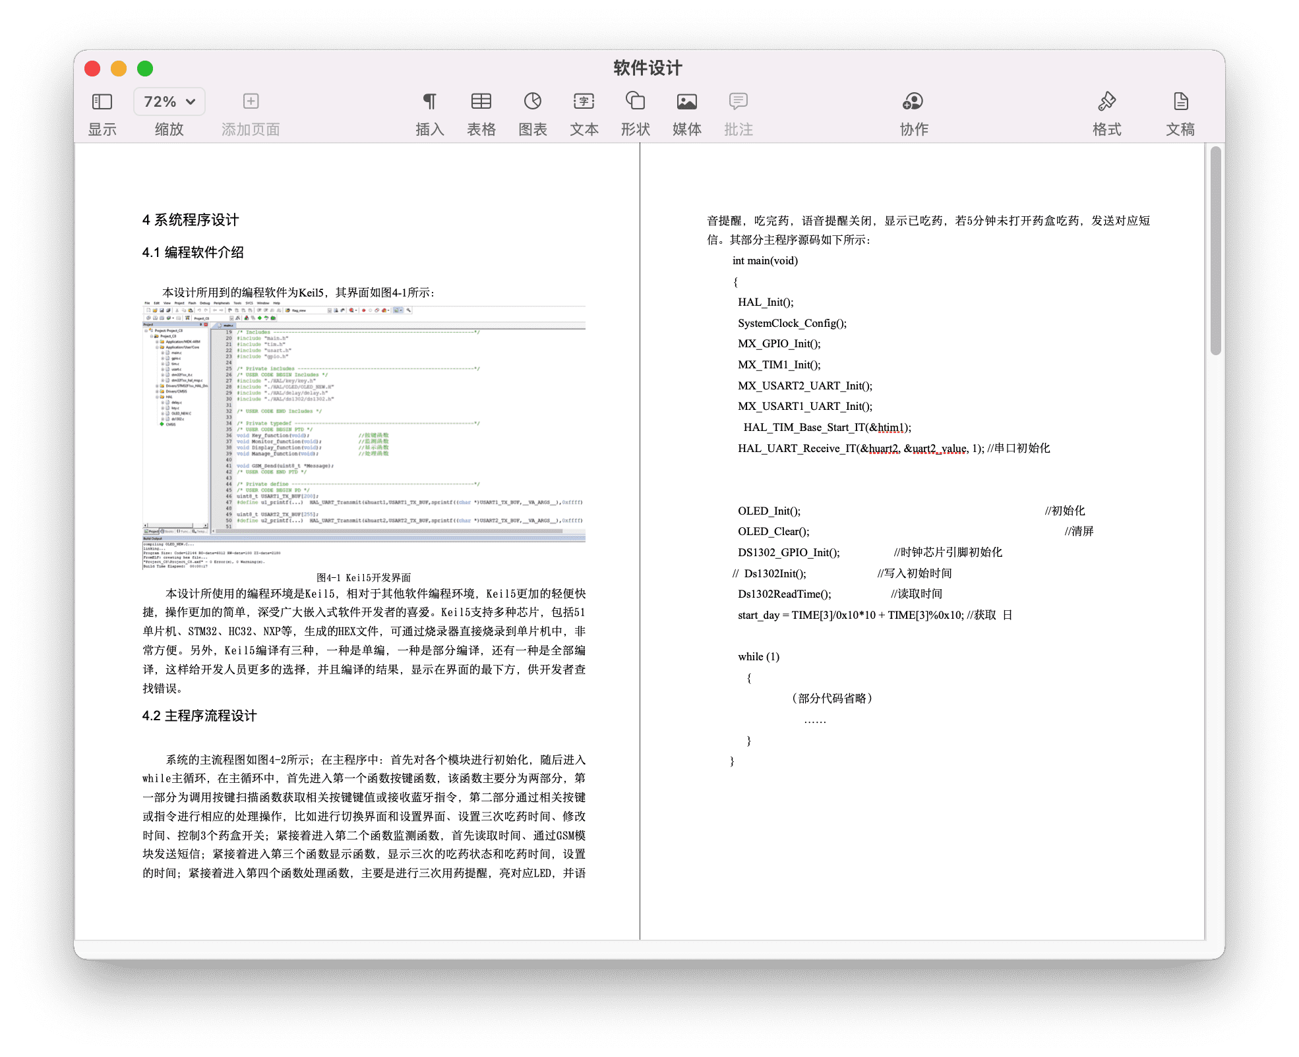Click the comment //时钟芯片引脚初始化
The height and width of the screenshot is (1057, 1299).
(948, 553)
